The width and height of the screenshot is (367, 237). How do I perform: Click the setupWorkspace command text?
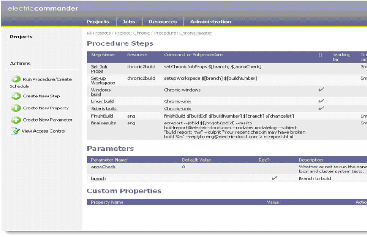pyautogui.click(x=211, y=78)
